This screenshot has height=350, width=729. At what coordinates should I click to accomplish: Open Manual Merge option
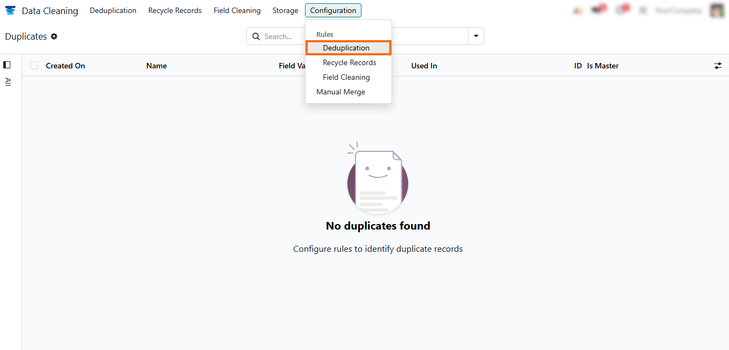pos(341,92)
